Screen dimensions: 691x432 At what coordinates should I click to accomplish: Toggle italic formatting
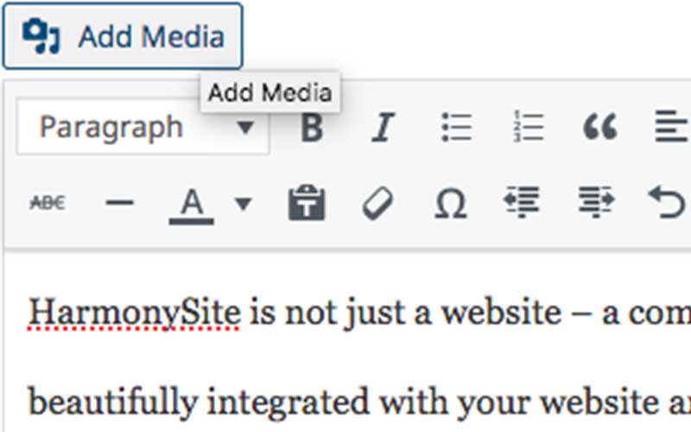pyautogui.click(x=383, y=128)
